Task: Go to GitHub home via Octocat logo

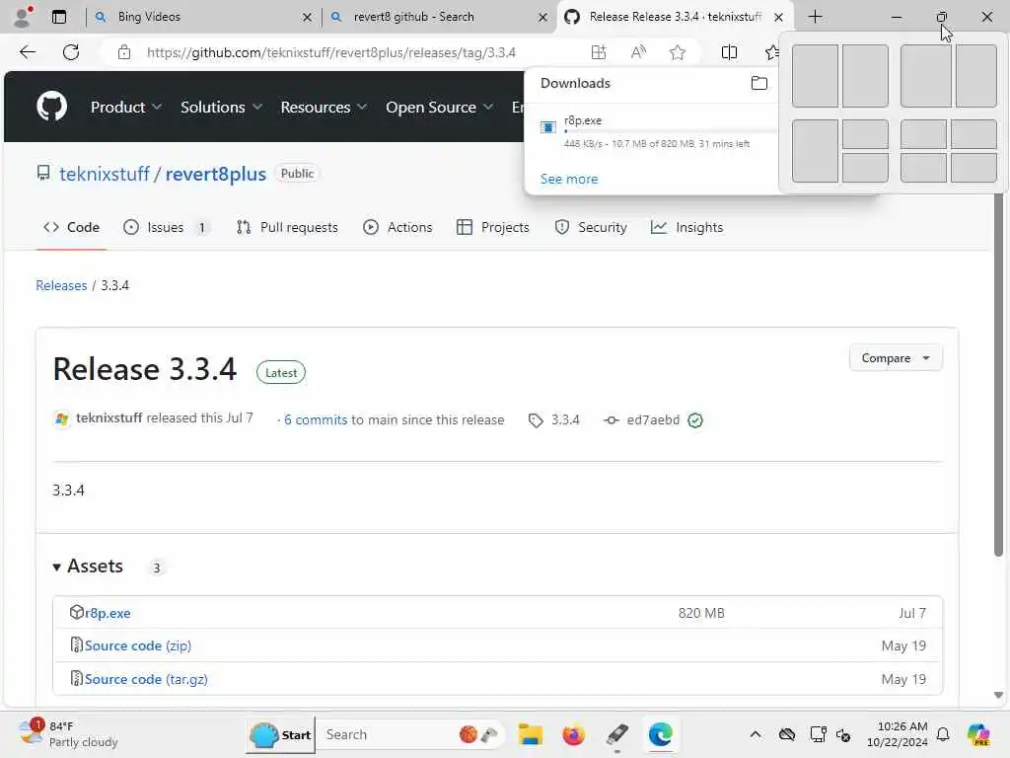Action: (x=51, y=107)
